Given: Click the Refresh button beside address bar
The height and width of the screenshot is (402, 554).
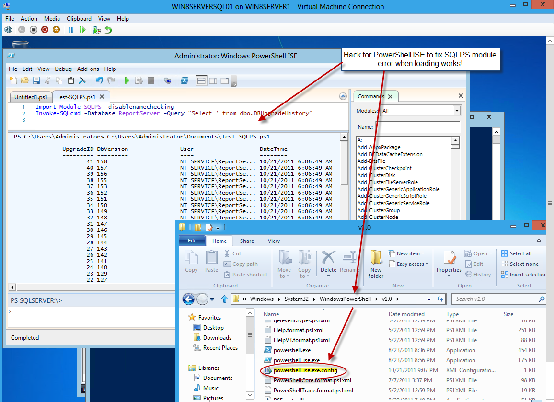Looking at the screenshot, I should 440,299.
